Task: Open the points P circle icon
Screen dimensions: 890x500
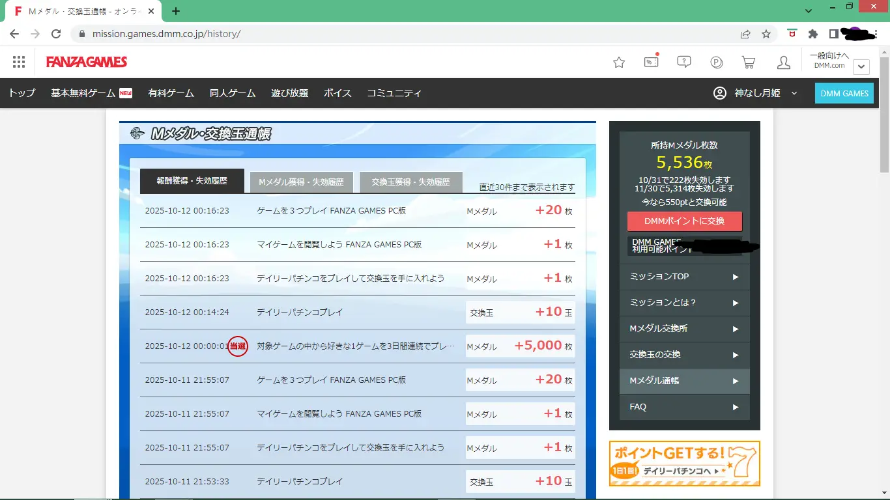Action: coord(717,62)
